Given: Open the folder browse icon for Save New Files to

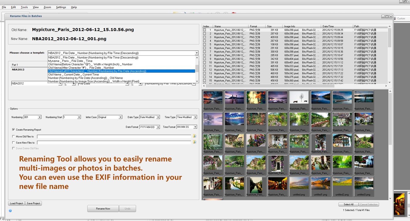Looking at the screenshot, I should 195,142.
